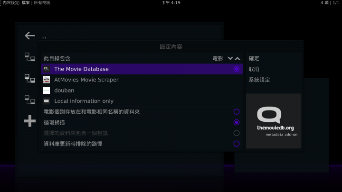Click the back arrow icon
The height and width of the screenshot is (192, 342).
30,36
